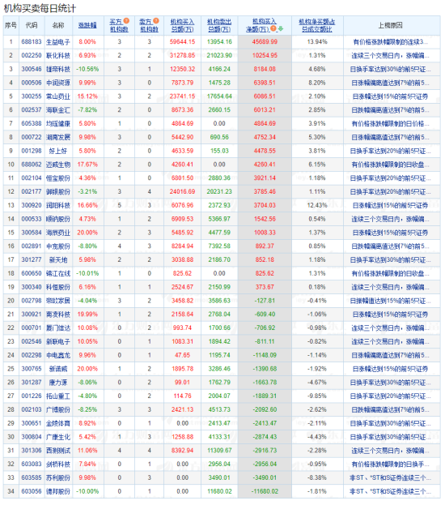Open 西测测试 stock name link
445x505 pixels.
coord(58,451)
